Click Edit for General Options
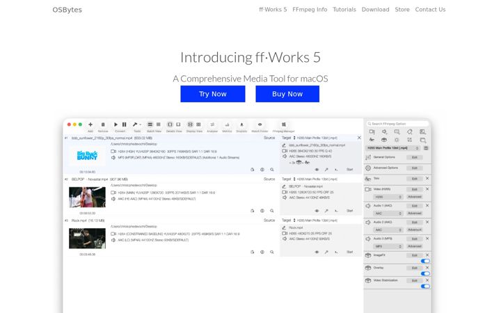This screenshot has height=313, width=501. 415,157
